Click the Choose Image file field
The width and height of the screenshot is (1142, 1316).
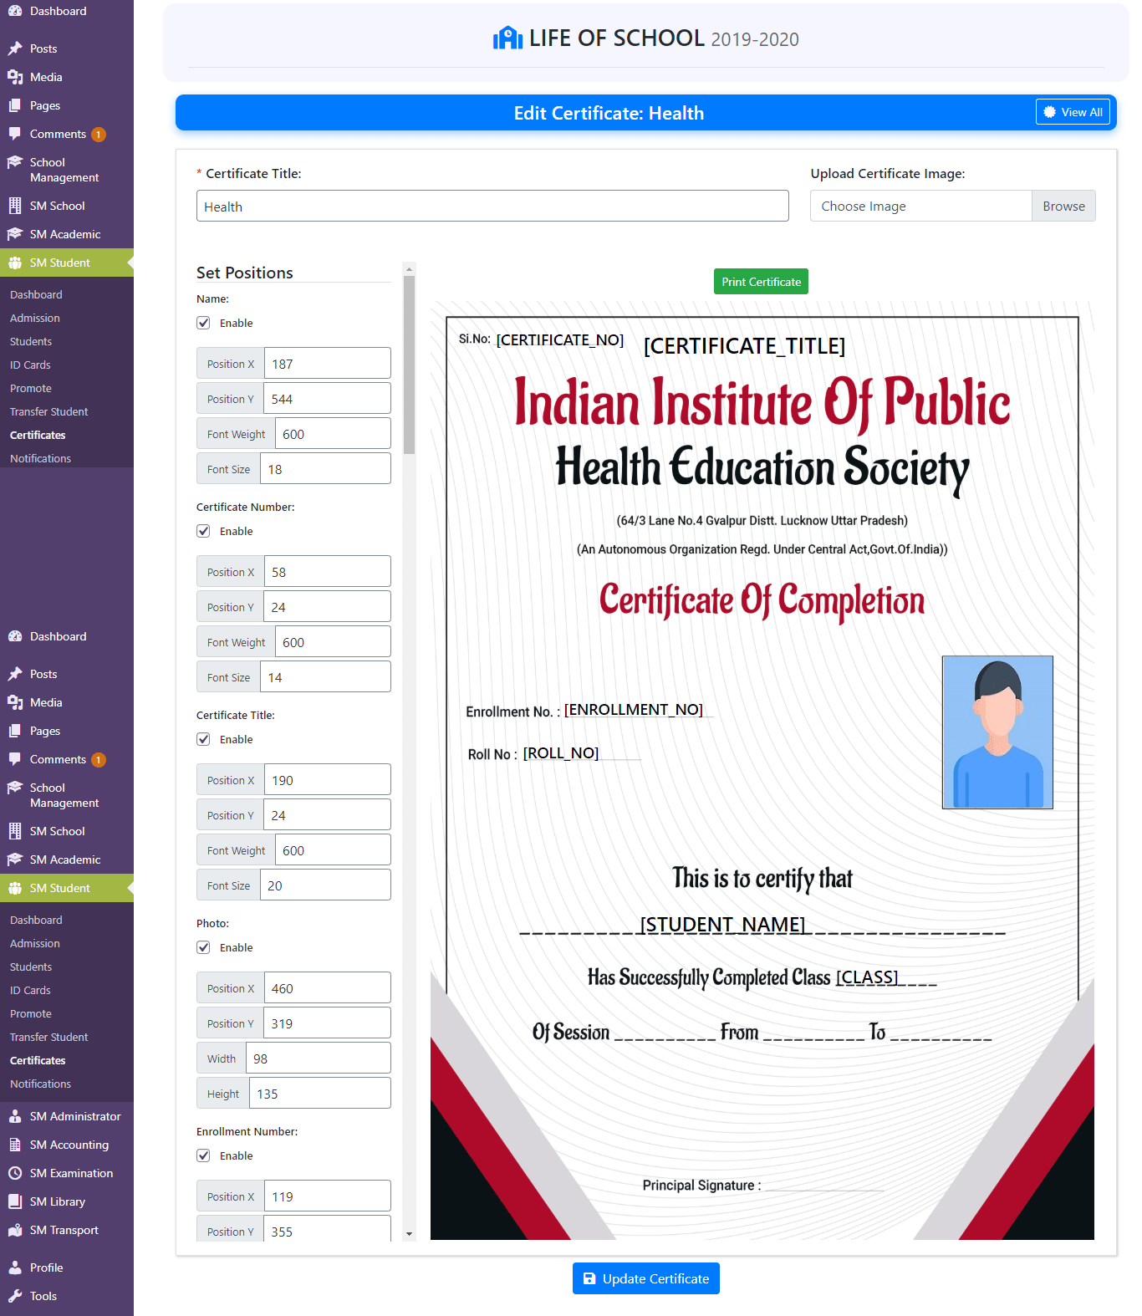point(920,207)
